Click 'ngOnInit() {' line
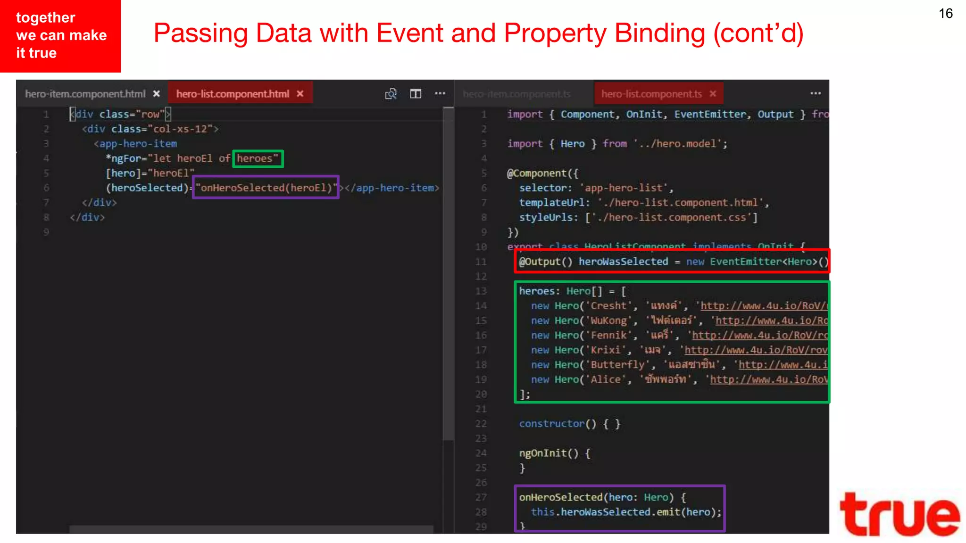966x543 pixels. click(555, 453)
